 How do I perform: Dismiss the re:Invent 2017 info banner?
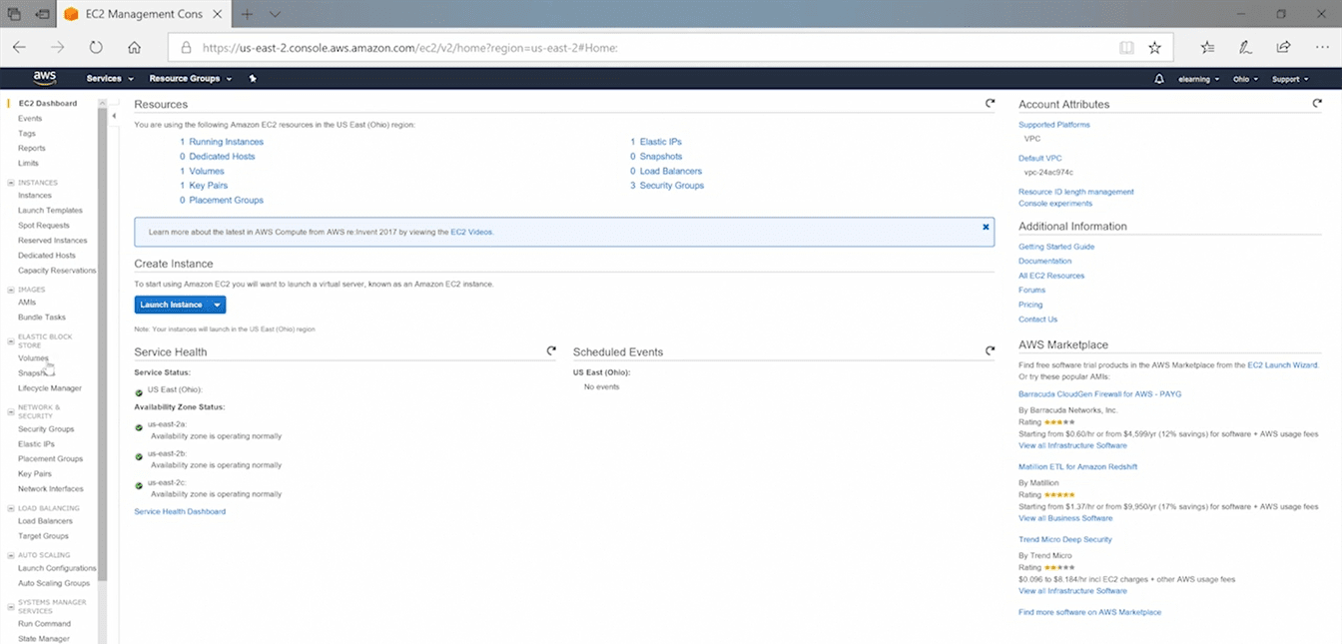tap(986, 227)
